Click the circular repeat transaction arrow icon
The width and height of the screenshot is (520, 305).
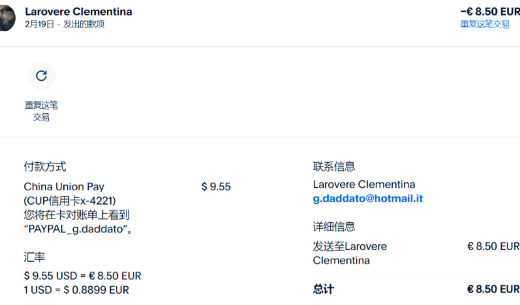(x=41, y=76)
